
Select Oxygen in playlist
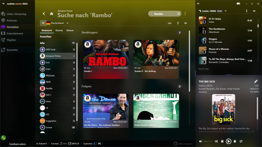click(x=228, y=40)
